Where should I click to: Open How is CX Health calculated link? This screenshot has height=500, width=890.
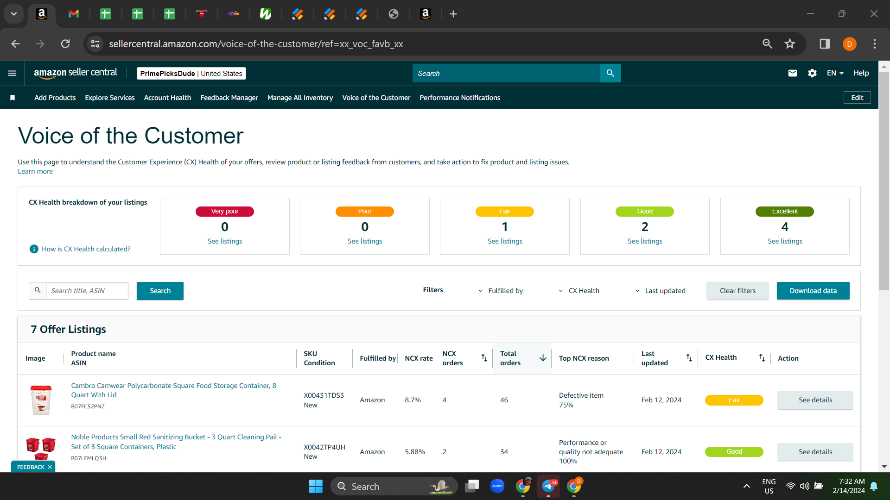tap(86, 249)
